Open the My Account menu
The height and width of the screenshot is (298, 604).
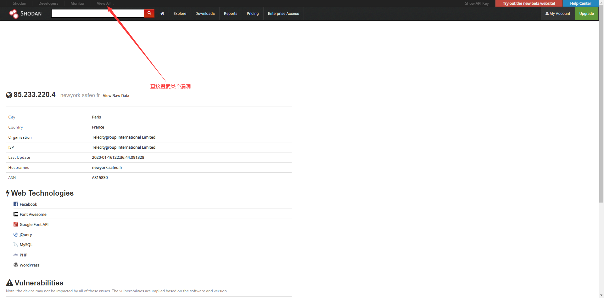pos(558,14)
